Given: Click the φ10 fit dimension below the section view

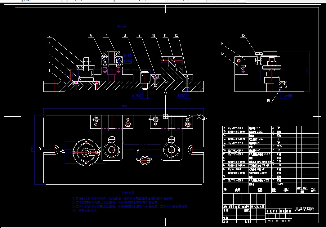Looking at the screenshot, I should 136,96.
